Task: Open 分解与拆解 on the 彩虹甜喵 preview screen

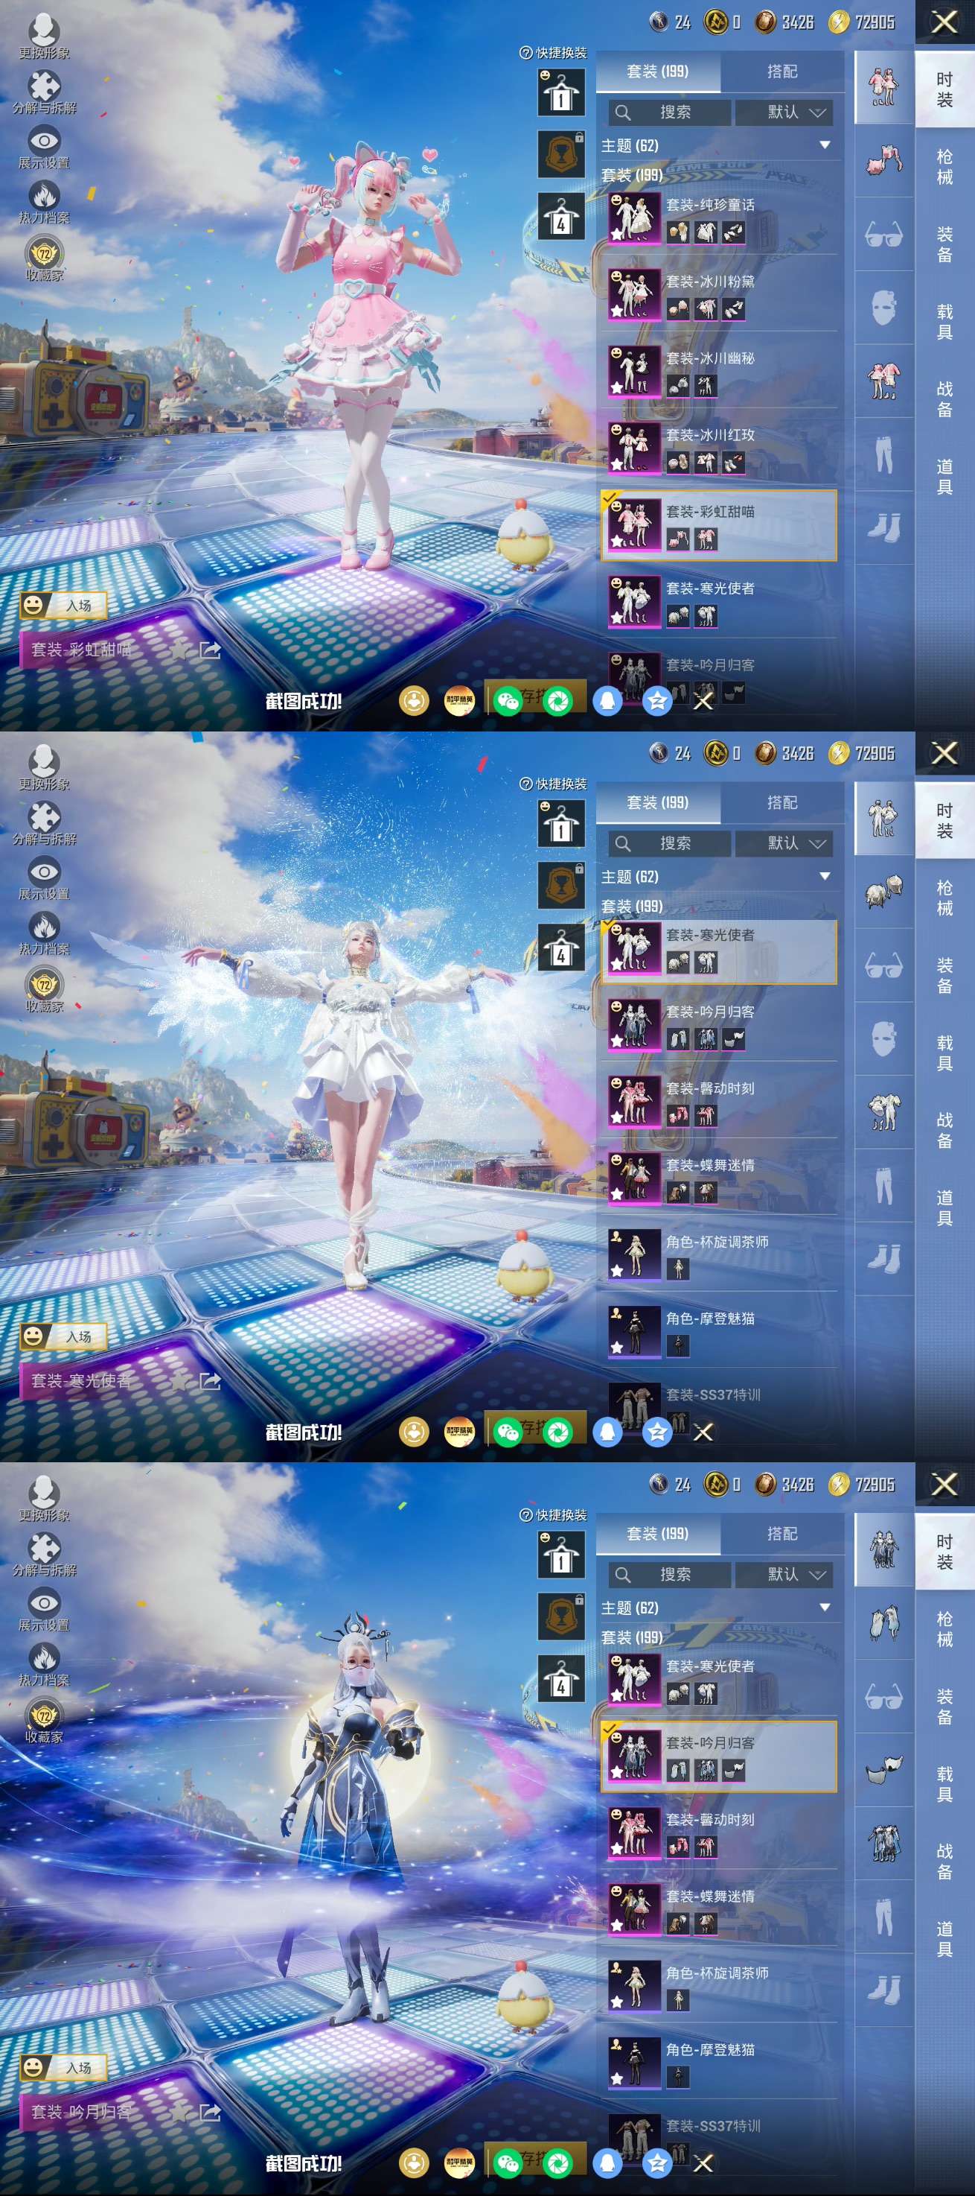Action: (x=44, y=92)
